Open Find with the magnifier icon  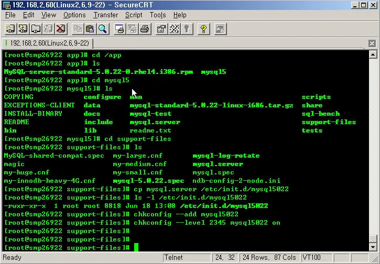coord(103,29)
